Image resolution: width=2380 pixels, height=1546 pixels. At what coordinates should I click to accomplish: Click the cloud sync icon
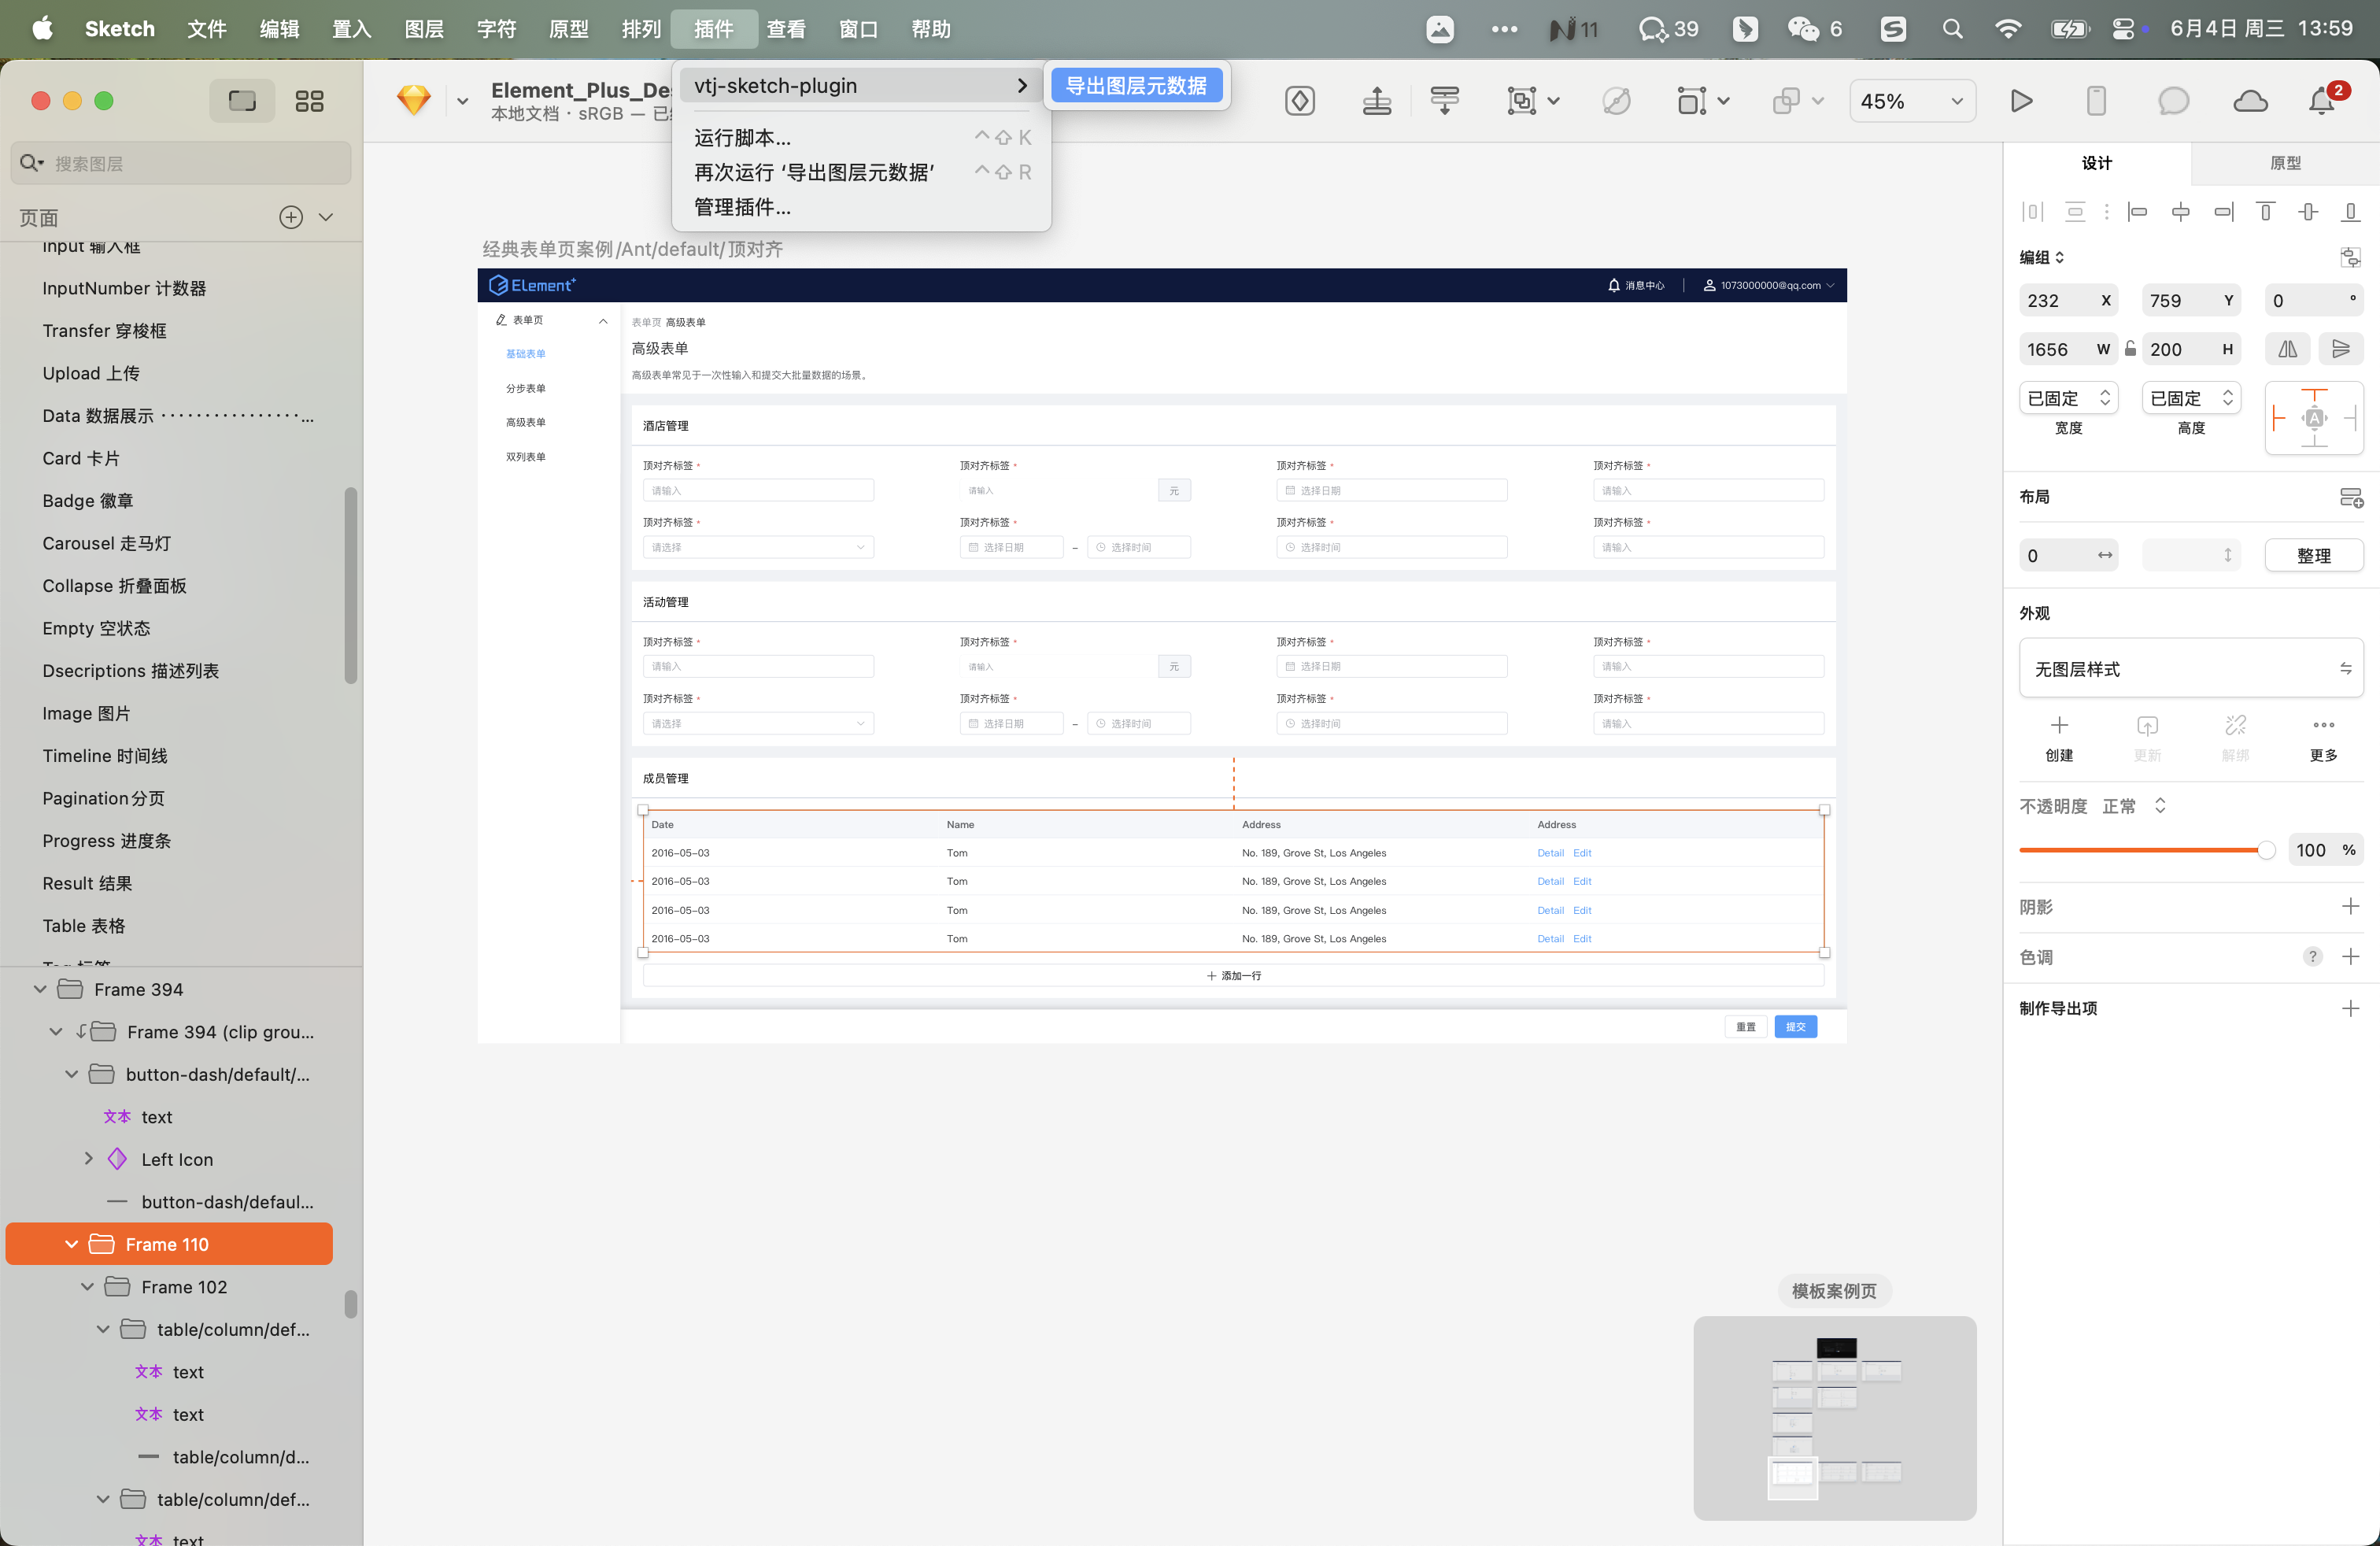tap(2250, 101)
